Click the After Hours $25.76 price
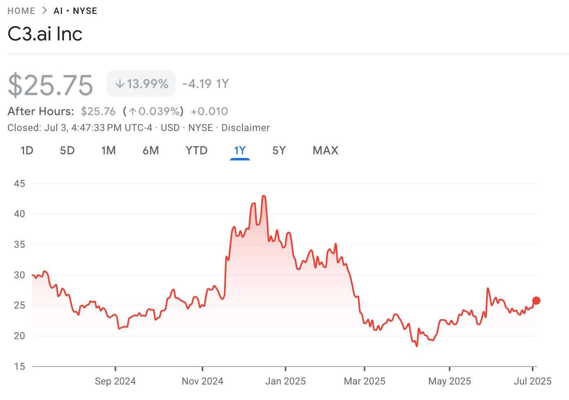The height and width of the screenshot is (400, 569). pos(98,111)
